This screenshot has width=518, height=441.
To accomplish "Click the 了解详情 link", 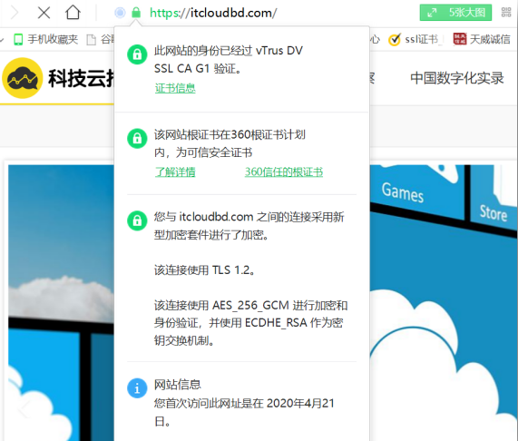I will pyautogui.click(x=175, y=172).
